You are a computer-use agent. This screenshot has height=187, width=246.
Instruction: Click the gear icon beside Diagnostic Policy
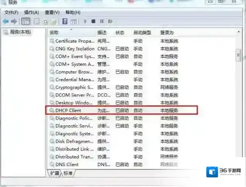pyautogui.click(x=52, y=118)
